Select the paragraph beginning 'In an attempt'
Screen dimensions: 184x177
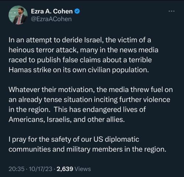click(x=84, y=55)
